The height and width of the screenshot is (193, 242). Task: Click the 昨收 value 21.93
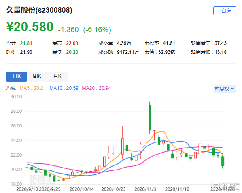pos(26,52)
